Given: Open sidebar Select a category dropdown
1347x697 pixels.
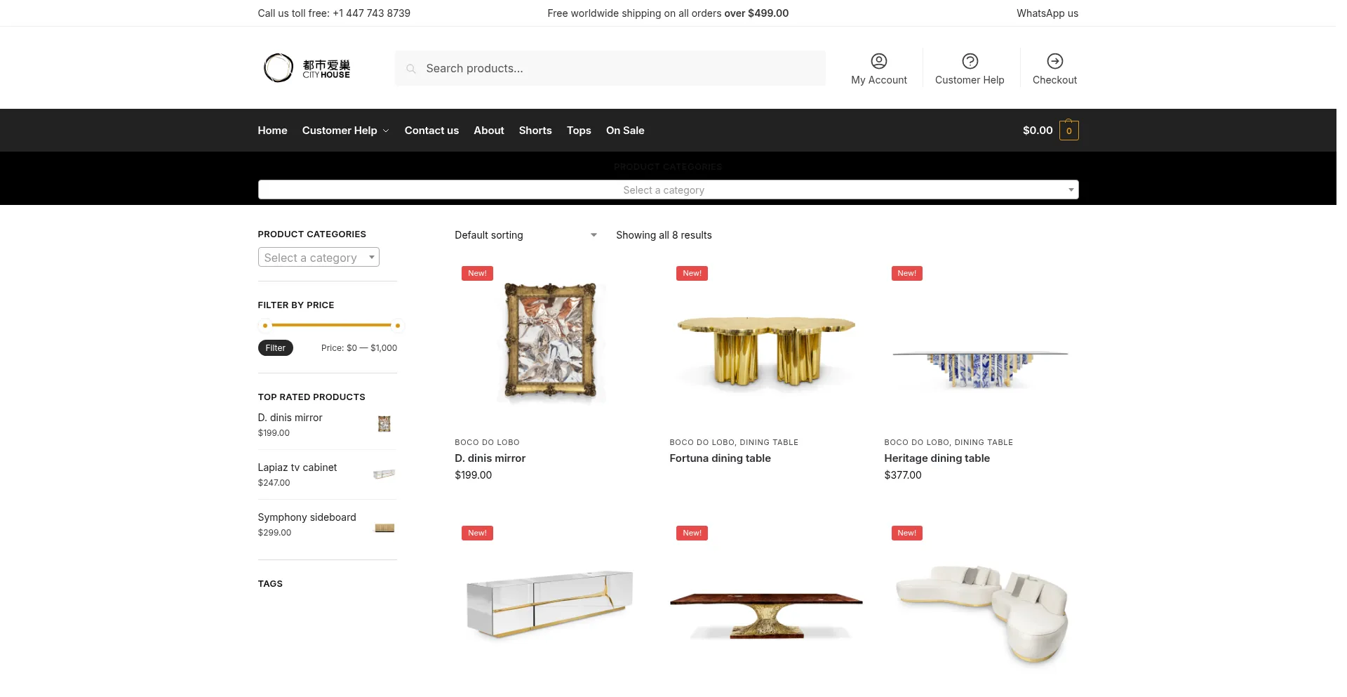Looking at the screenshot, I should coord(319,258).
